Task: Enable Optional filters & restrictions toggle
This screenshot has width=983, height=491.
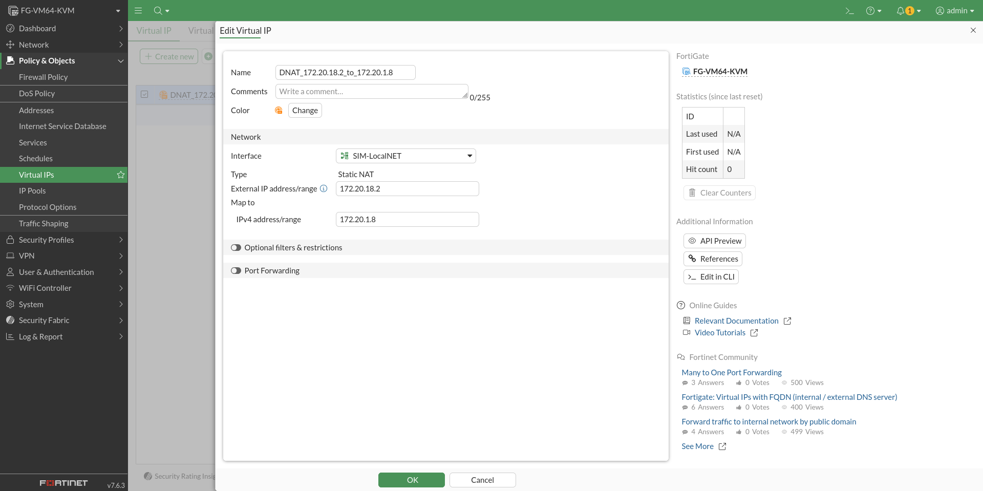Action: [x=236, y=248]
